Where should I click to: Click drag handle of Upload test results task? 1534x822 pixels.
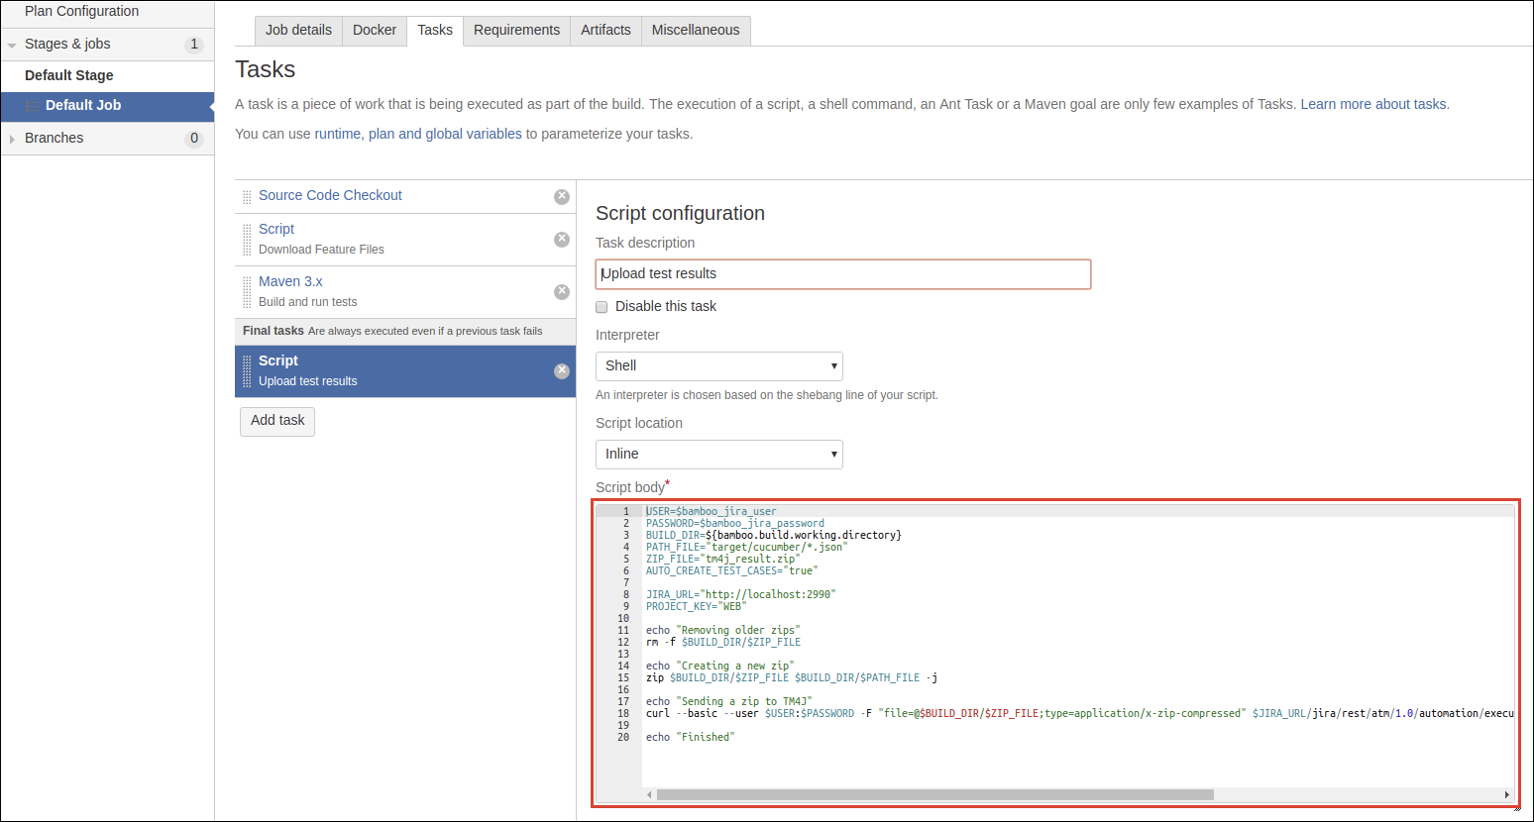(x=247, y=371)
